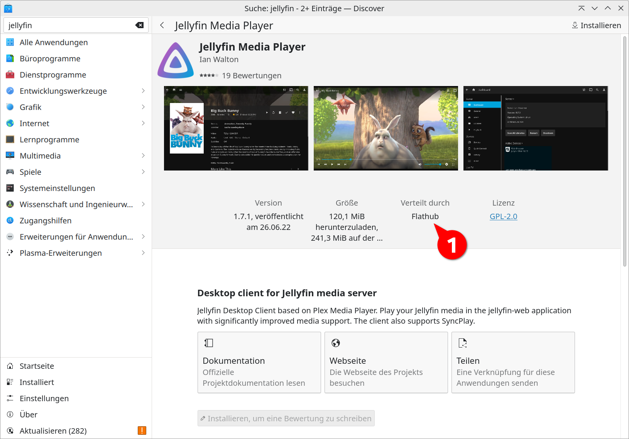This screenshot has height=439, width=629.
Task: Expand the Entwicklungswerkzeuge category chevron
Action: (143, 91)
